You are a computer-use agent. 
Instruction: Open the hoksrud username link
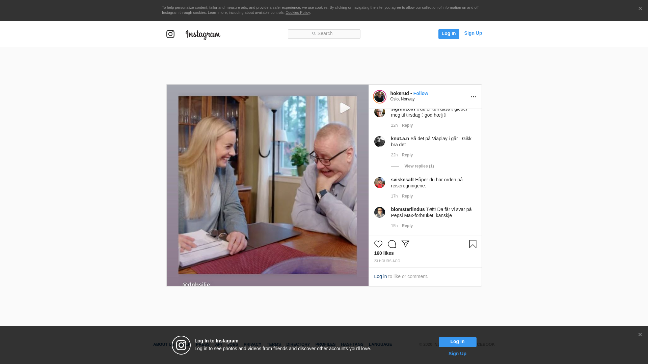400,93
